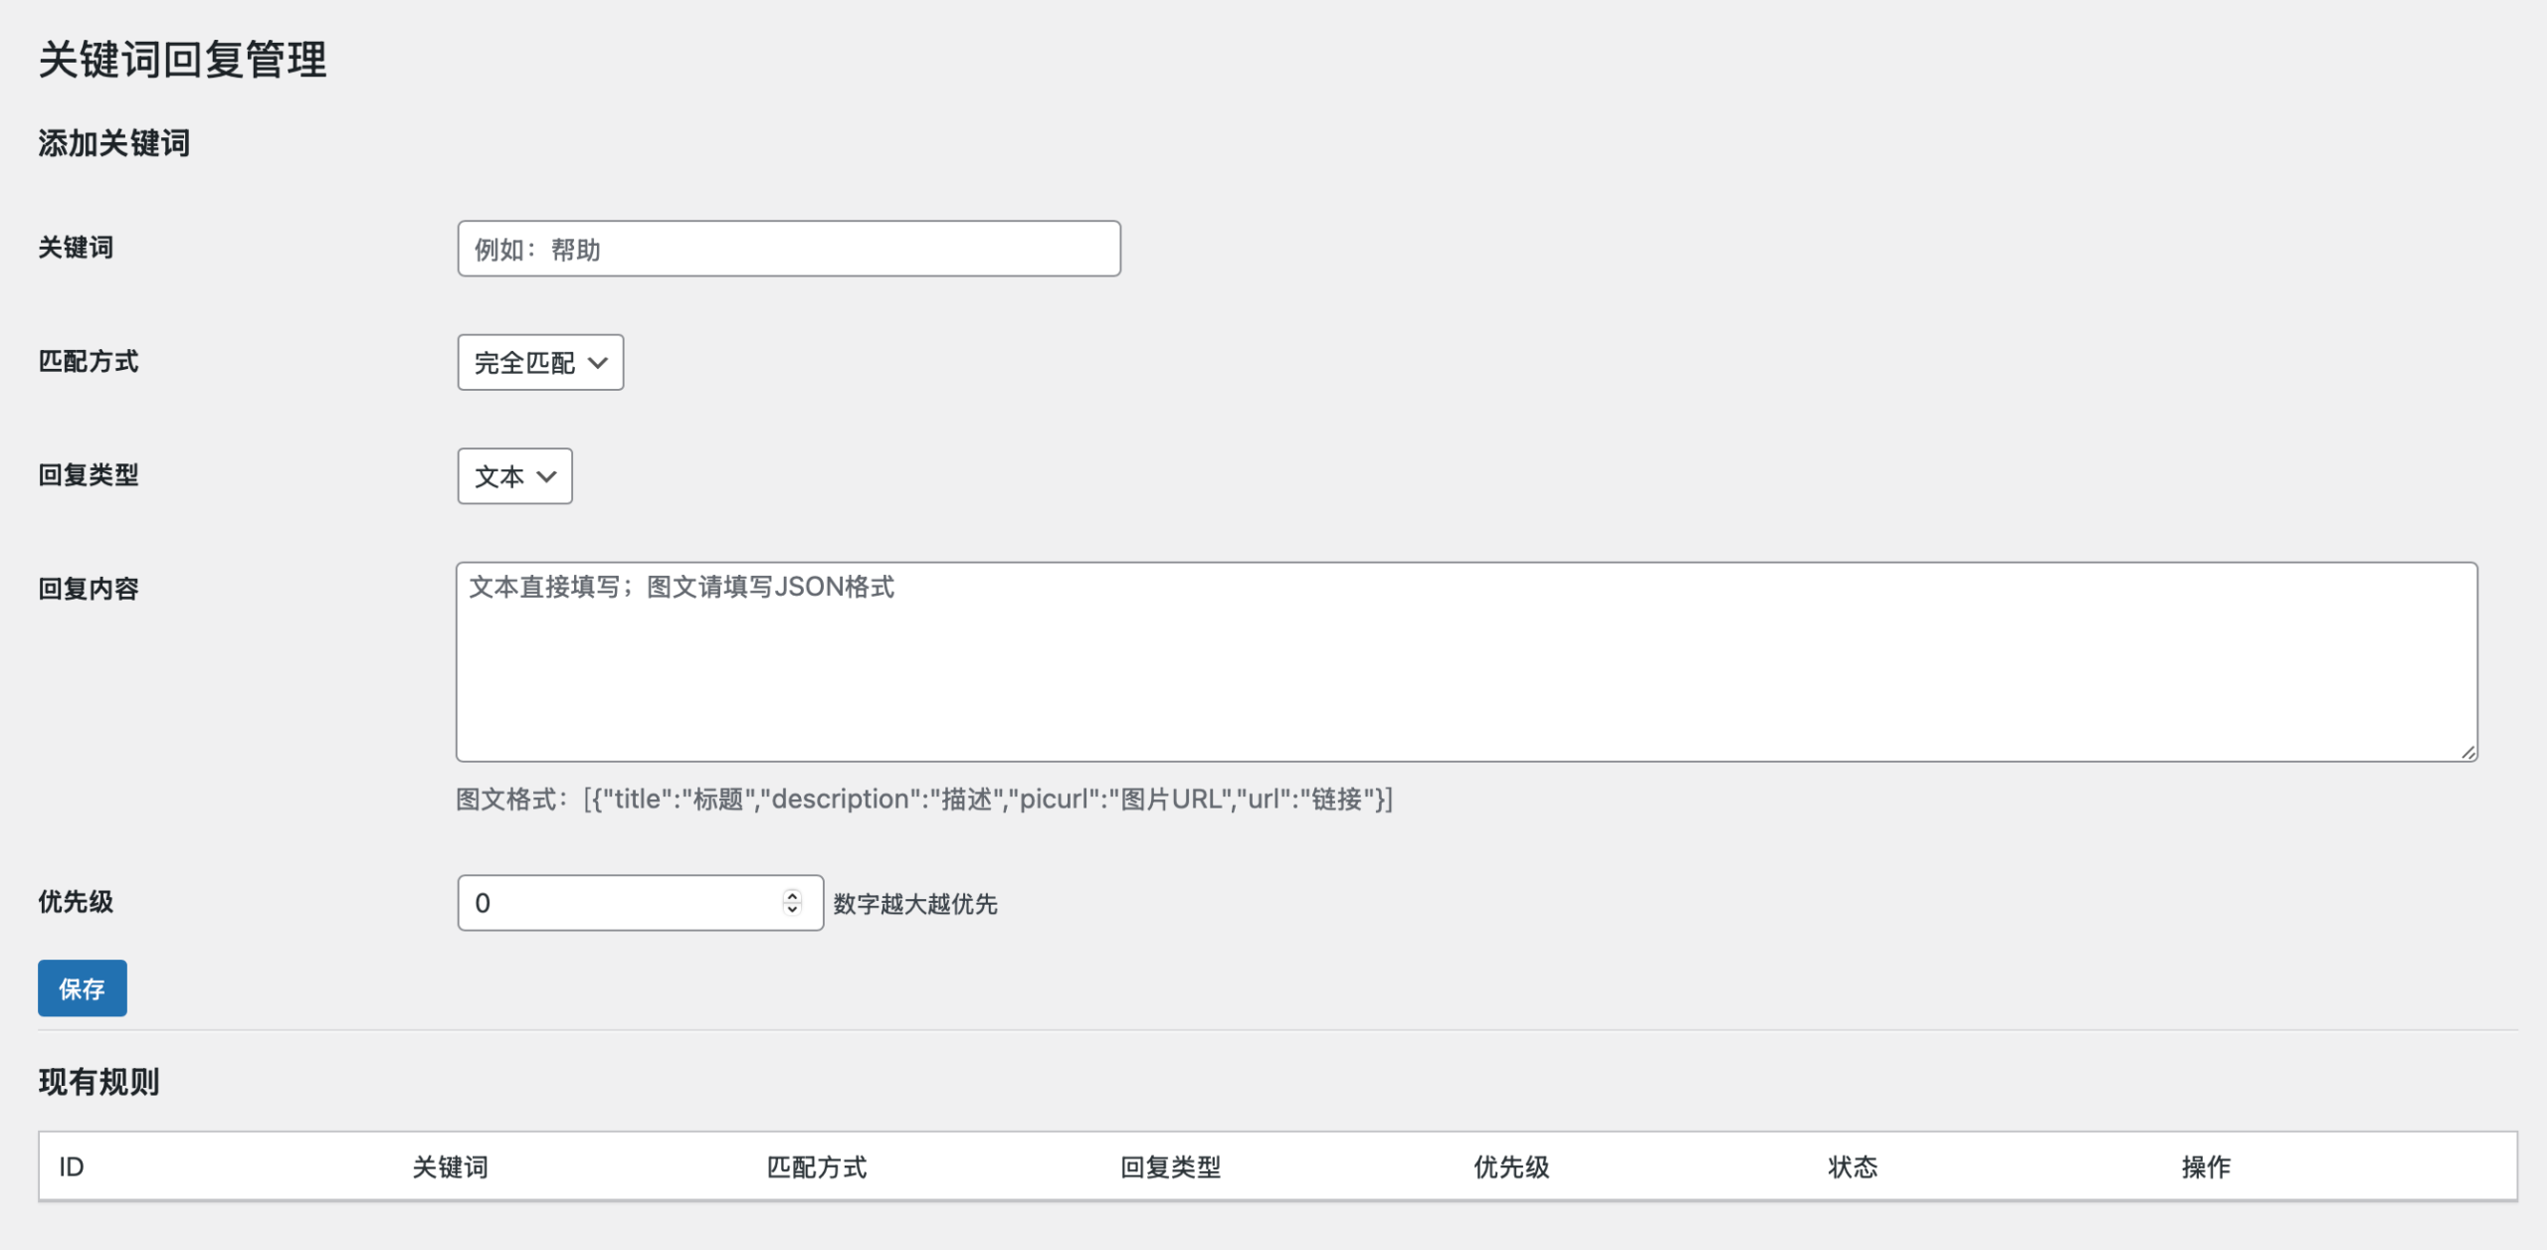The image size is (2547, 1250).
Task: Click the ID column header
Action: [71, 1166]
